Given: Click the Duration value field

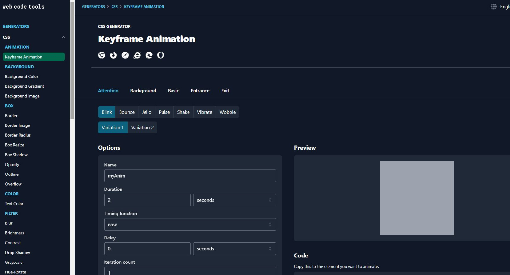Looking at the screenshot, I should (x=147, y=200).
